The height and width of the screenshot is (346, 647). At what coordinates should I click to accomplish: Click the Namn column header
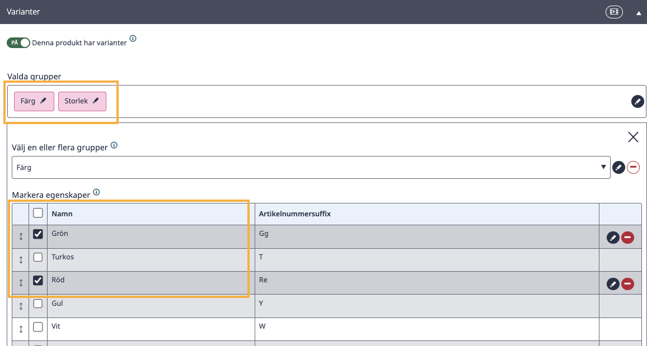point(151,214)
